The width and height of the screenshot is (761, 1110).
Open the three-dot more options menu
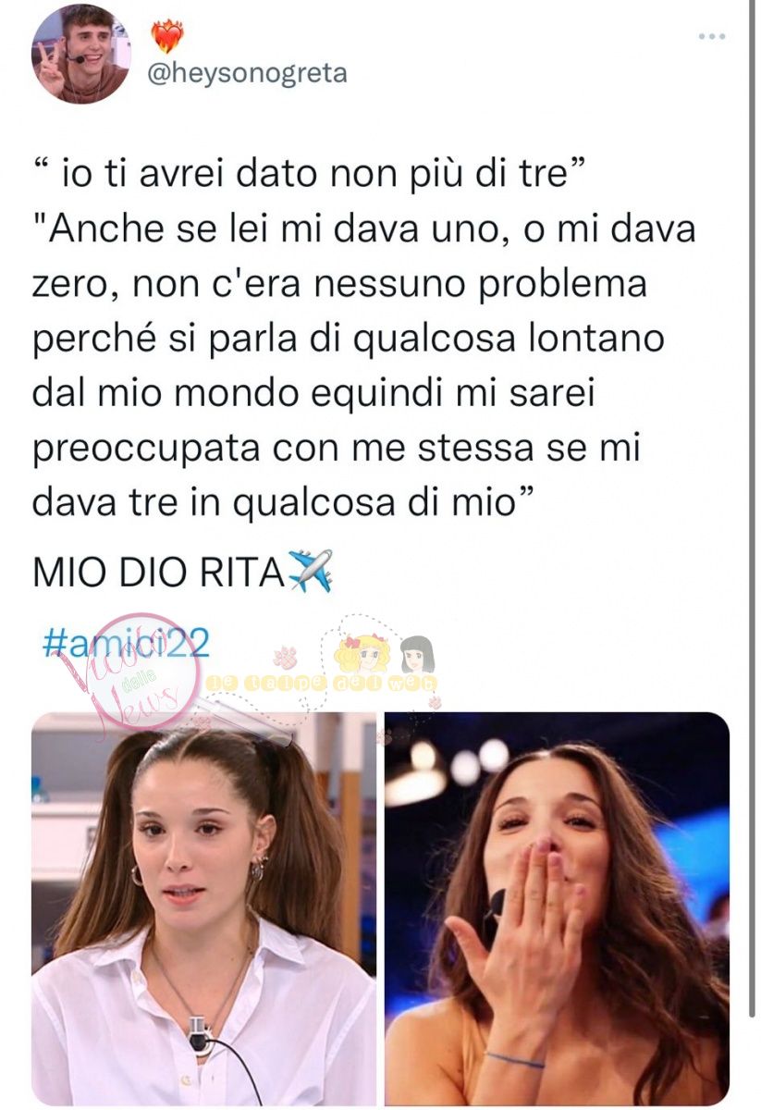point(711,36)
